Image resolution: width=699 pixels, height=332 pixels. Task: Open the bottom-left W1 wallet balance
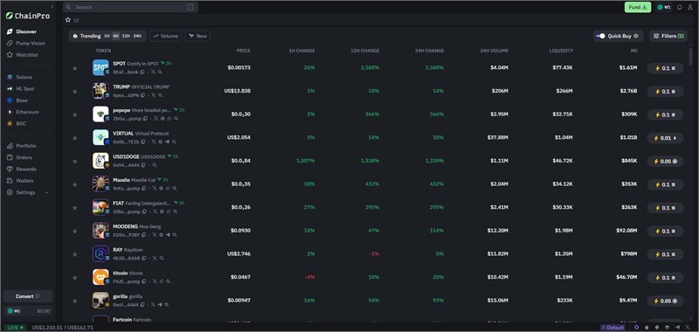click(28, 311)
